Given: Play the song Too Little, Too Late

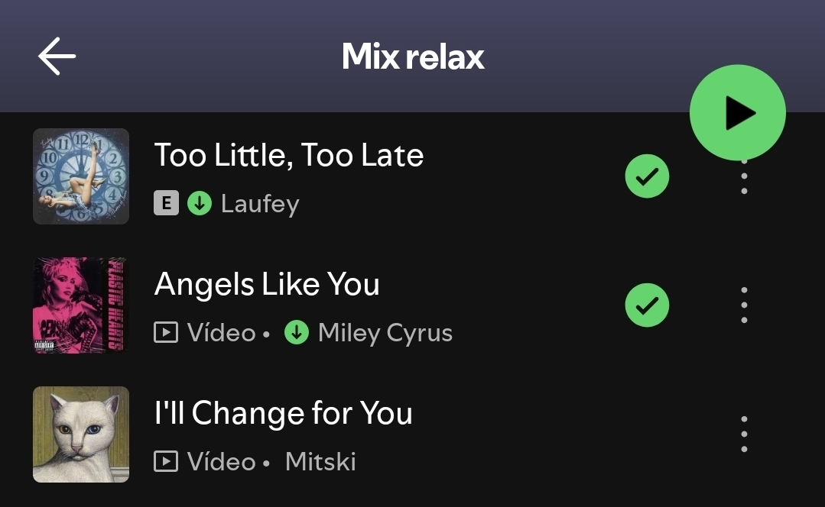Looking at the screenshot, I should pos(289,156).
